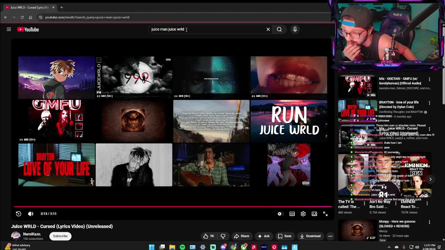Download the video
Viewport: 445px width, 250px height.
tap(310, 236)
